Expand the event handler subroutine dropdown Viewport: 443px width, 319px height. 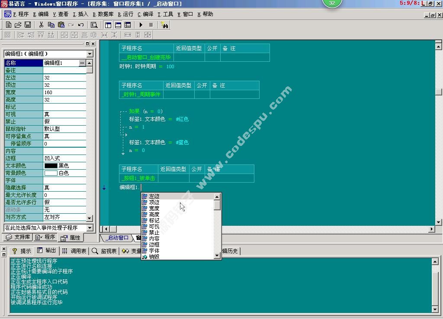(90, 227)
